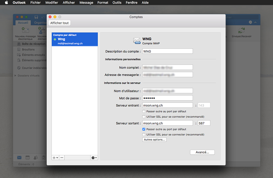Click the Mot de passe field
The image size is (273, 178).
pyautogui.click(x=168, y=98)
